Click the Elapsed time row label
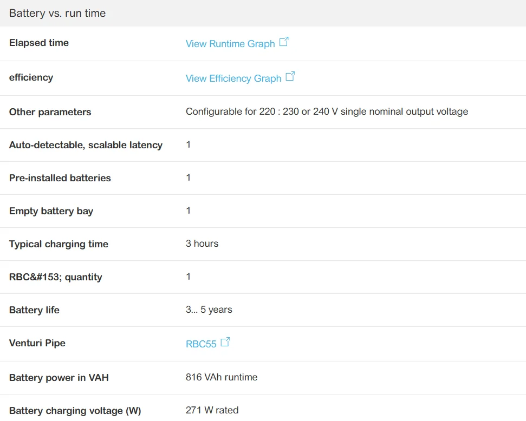This screenshot has height=421, width=526. (x=39, y=43)
